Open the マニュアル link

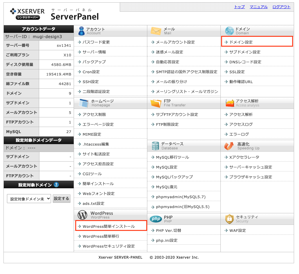pyautogui.click(x=259, y=7)
